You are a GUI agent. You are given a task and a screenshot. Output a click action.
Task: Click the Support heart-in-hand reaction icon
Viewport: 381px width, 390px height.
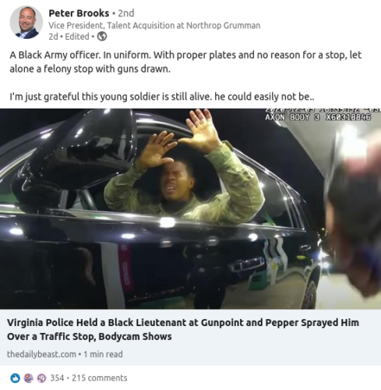click(x=28, y=378)
